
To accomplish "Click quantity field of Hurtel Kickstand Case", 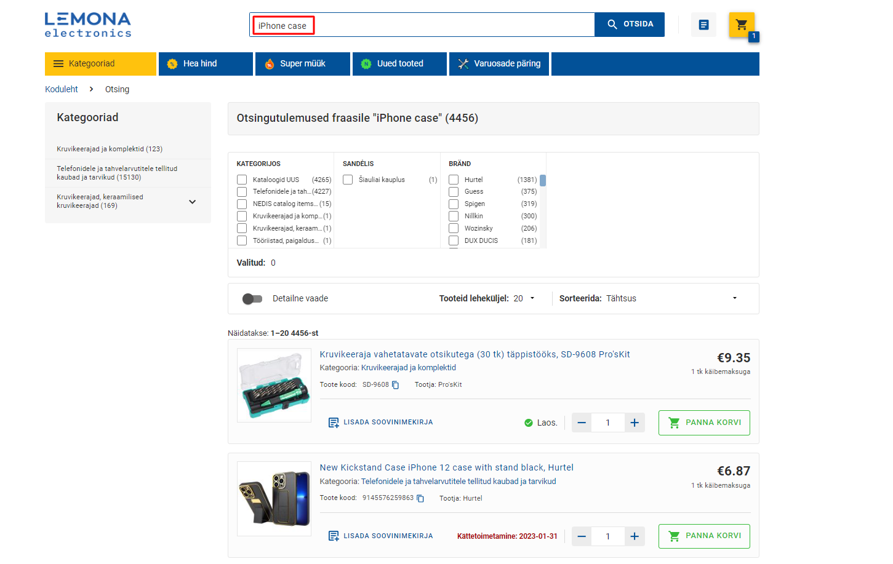I will point(608,536).
